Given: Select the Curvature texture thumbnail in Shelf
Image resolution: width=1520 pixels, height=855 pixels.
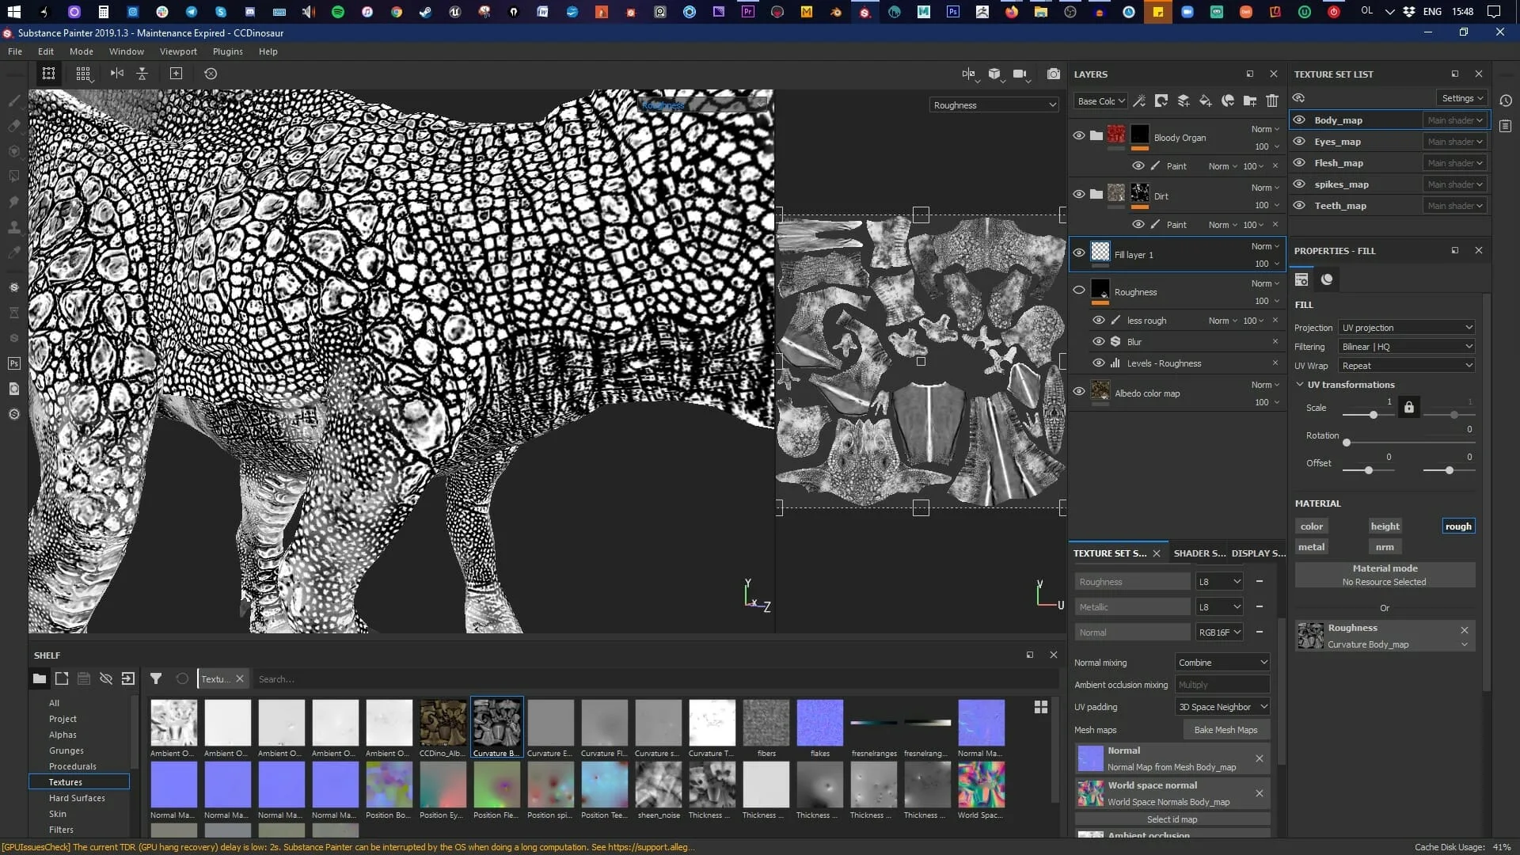Looking at the screenshot, I should 496,722.
